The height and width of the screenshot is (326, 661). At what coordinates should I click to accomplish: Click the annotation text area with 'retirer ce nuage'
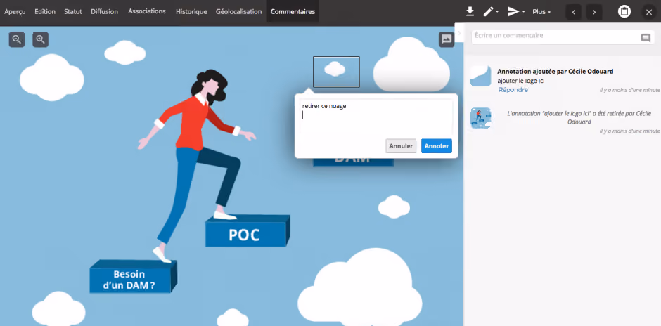(x=376, y=116)
